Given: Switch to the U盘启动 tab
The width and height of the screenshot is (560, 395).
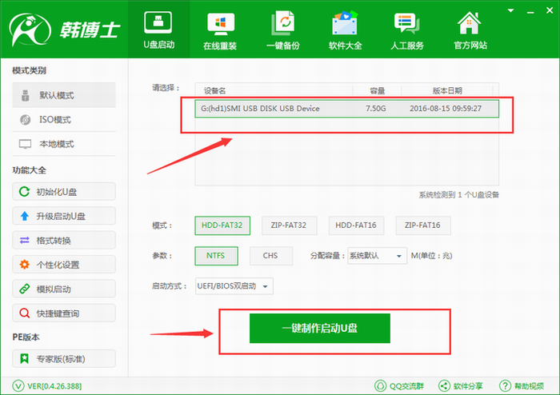Looking at the screenshot, I should [x=158, y=30].
